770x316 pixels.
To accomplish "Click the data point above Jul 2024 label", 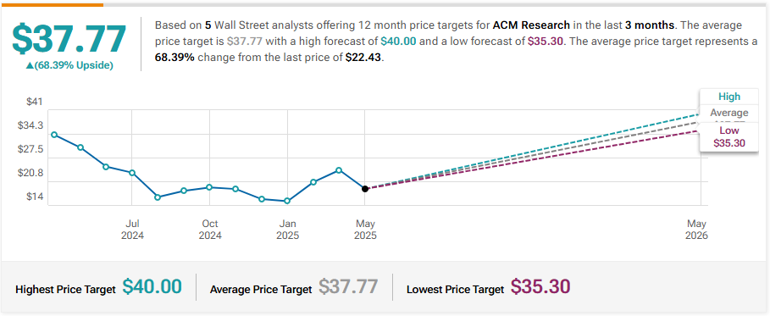I will click(132, 173).
